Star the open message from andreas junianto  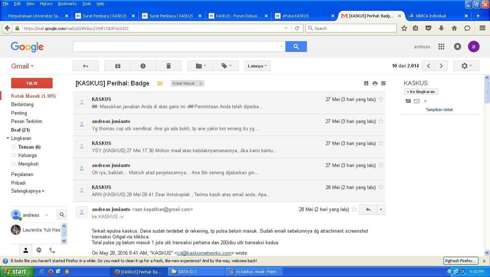click(x=354, y=209)
